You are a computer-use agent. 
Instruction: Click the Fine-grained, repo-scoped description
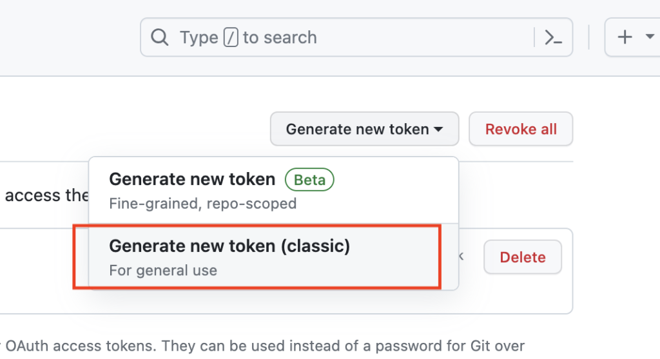202,204
